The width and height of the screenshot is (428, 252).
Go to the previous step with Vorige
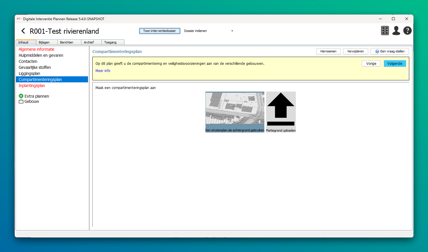pyautogui.click(x=371, y=64)
